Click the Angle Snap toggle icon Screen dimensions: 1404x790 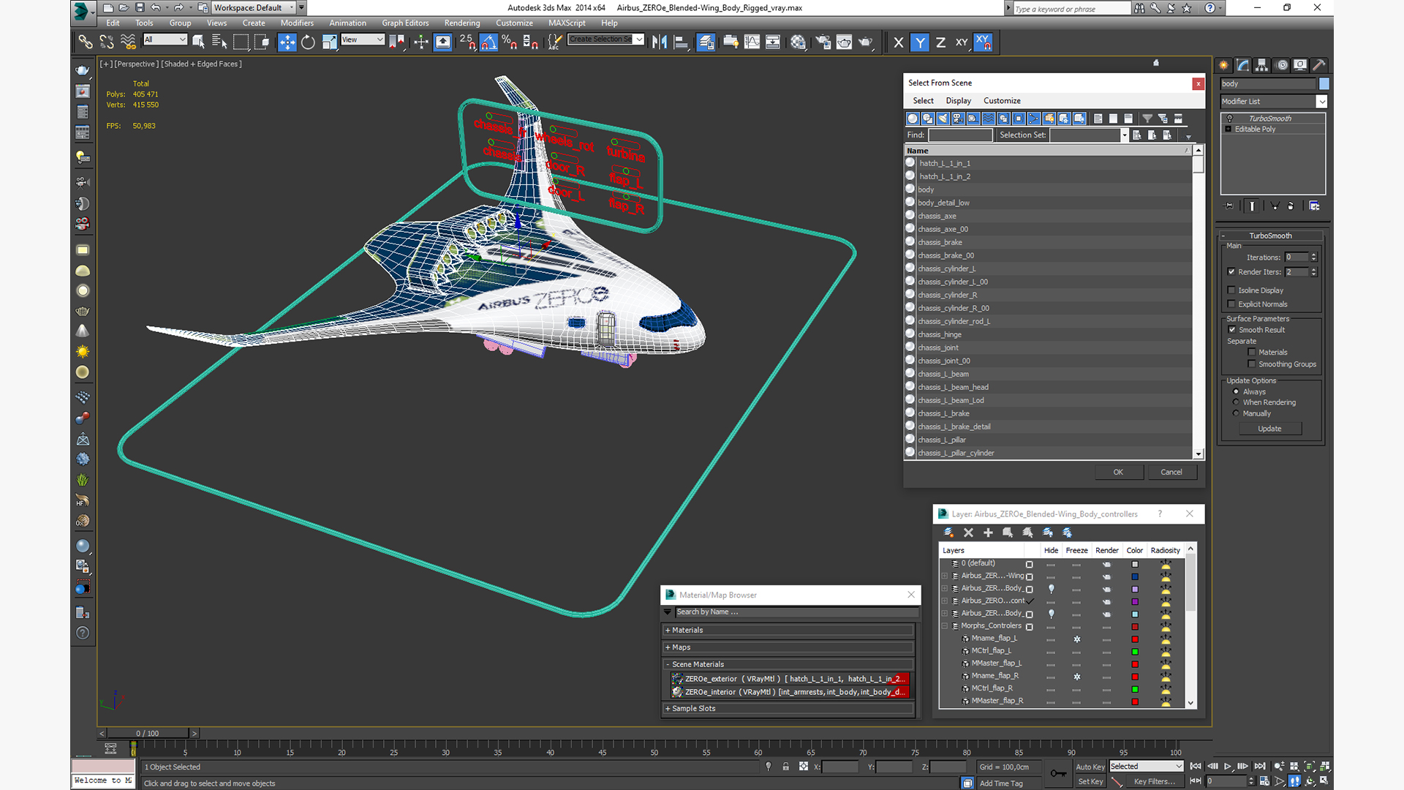488,42
